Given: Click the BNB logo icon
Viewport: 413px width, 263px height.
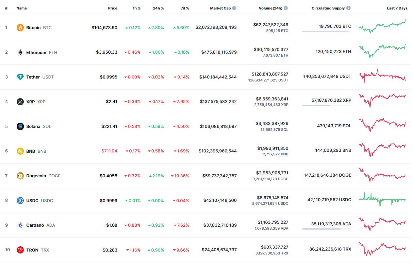Looking at the screenshot, I should [20, 151].
